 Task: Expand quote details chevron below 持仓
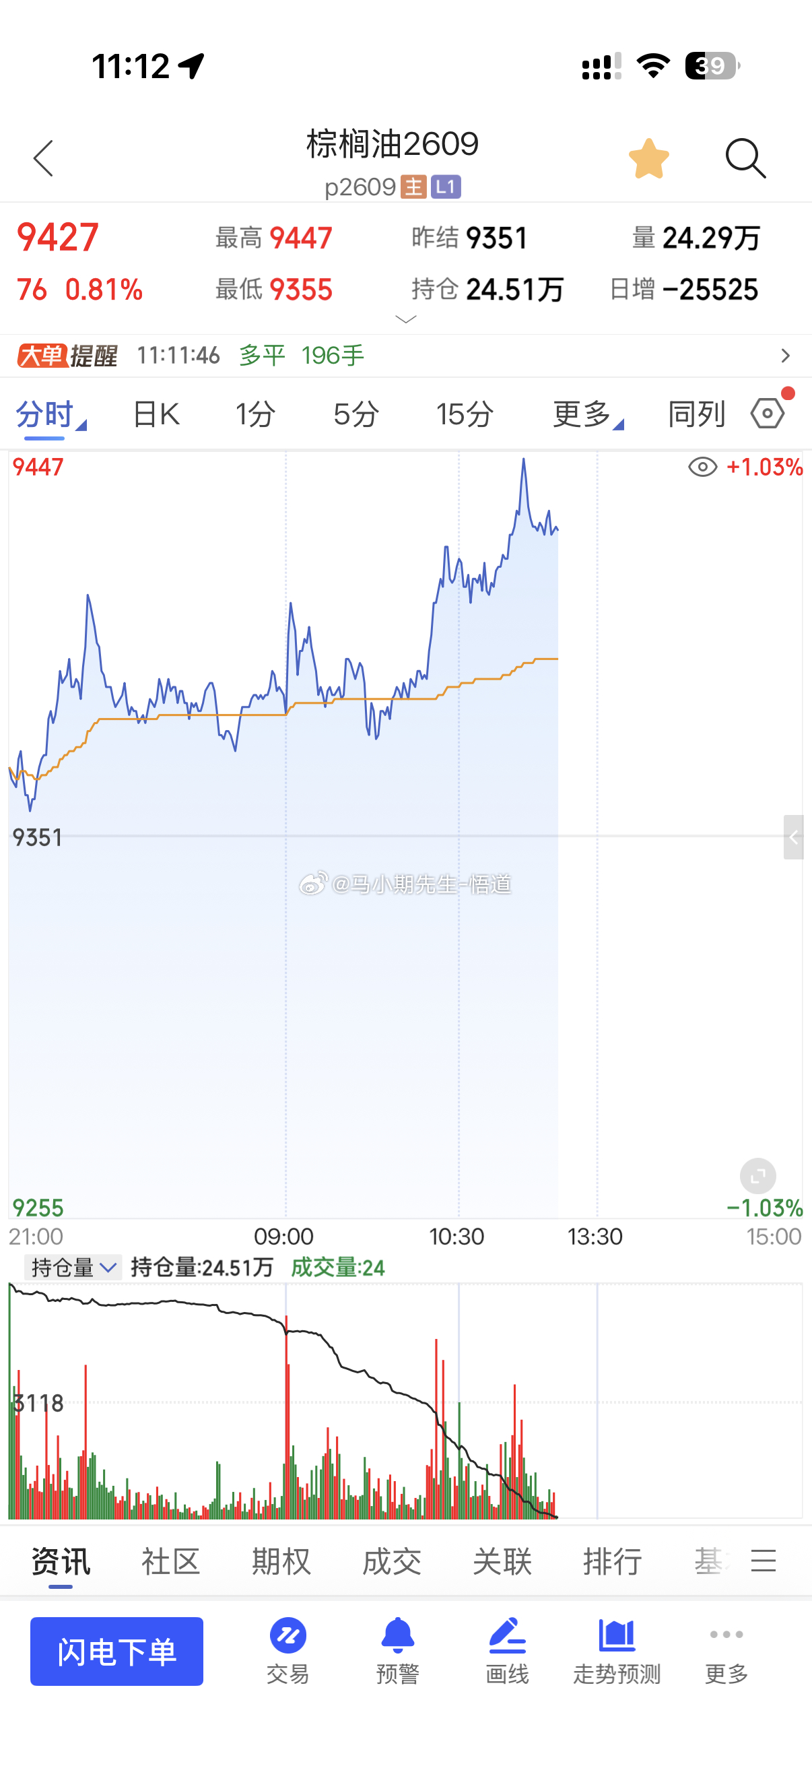tap(405, 319)
